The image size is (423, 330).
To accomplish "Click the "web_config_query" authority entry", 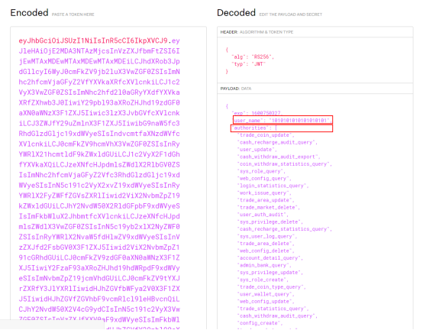I will (264, 179).
